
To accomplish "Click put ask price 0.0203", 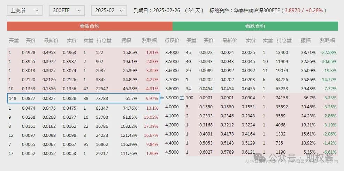I will 249,80.
